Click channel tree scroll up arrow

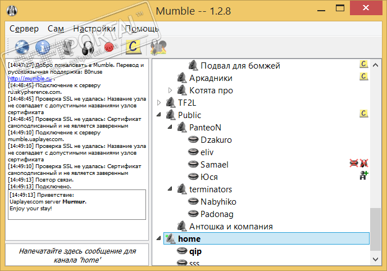coord(376,65)
